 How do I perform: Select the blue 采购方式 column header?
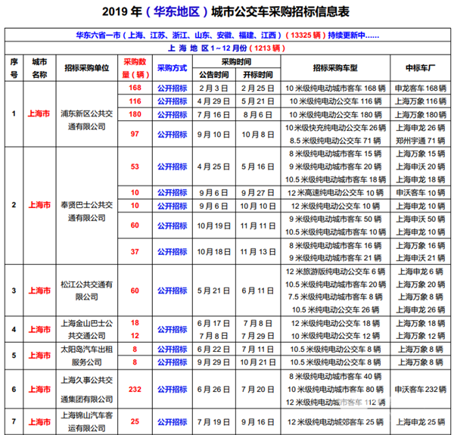tap(173, 68)
